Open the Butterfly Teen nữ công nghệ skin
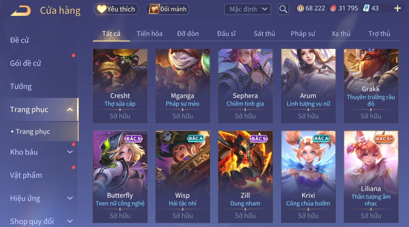 point(120,177)
